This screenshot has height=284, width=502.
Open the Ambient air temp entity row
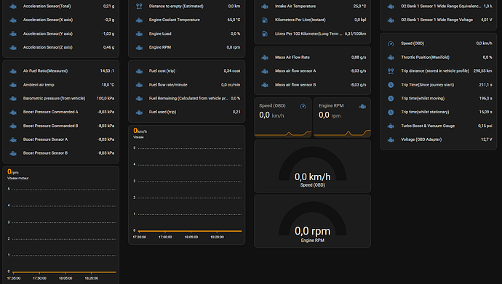tap(61, 85)
